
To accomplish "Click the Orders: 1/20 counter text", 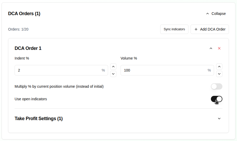I will pos(18,29).
